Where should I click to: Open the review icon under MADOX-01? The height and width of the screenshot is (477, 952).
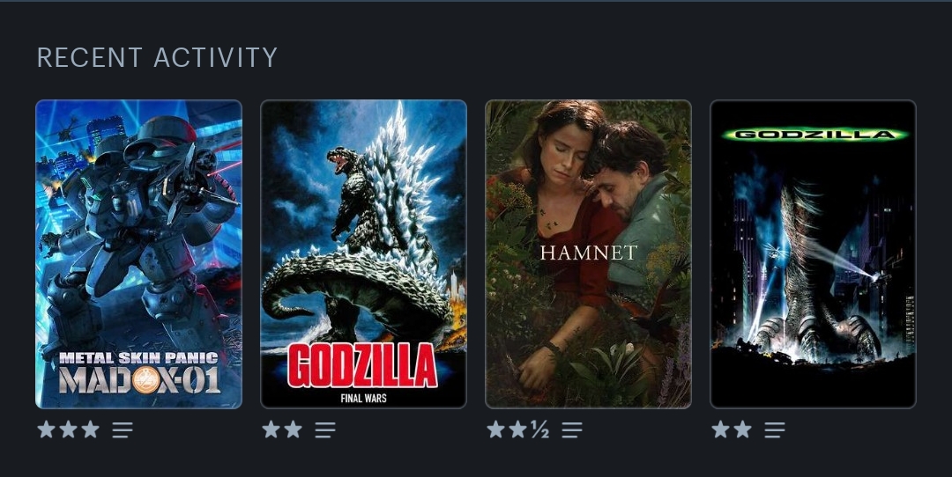(x=122, y=430)
